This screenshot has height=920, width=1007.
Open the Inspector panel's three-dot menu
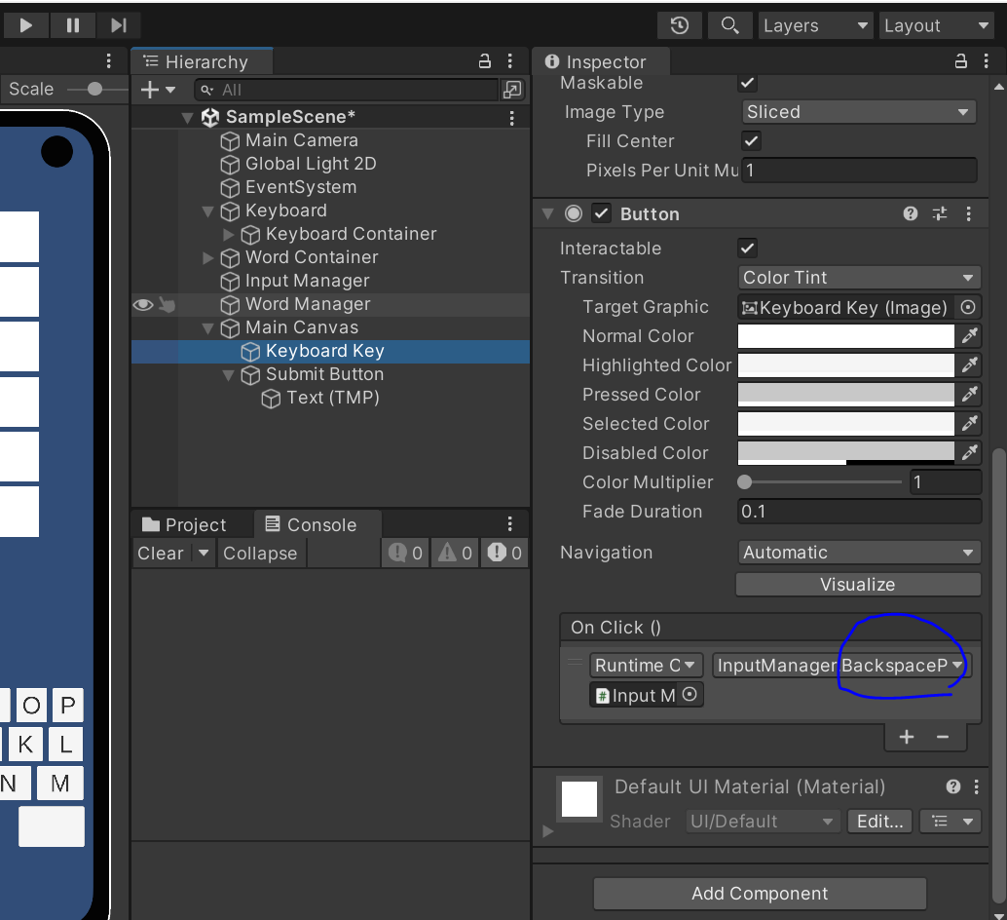click(x=987, y=61)
